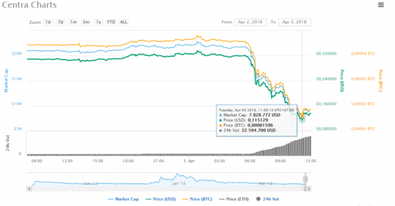The width and height of the screenshot is (395, 206).
Task: Click the 3. Apr date axis label
Action: [x=189, y=161]
